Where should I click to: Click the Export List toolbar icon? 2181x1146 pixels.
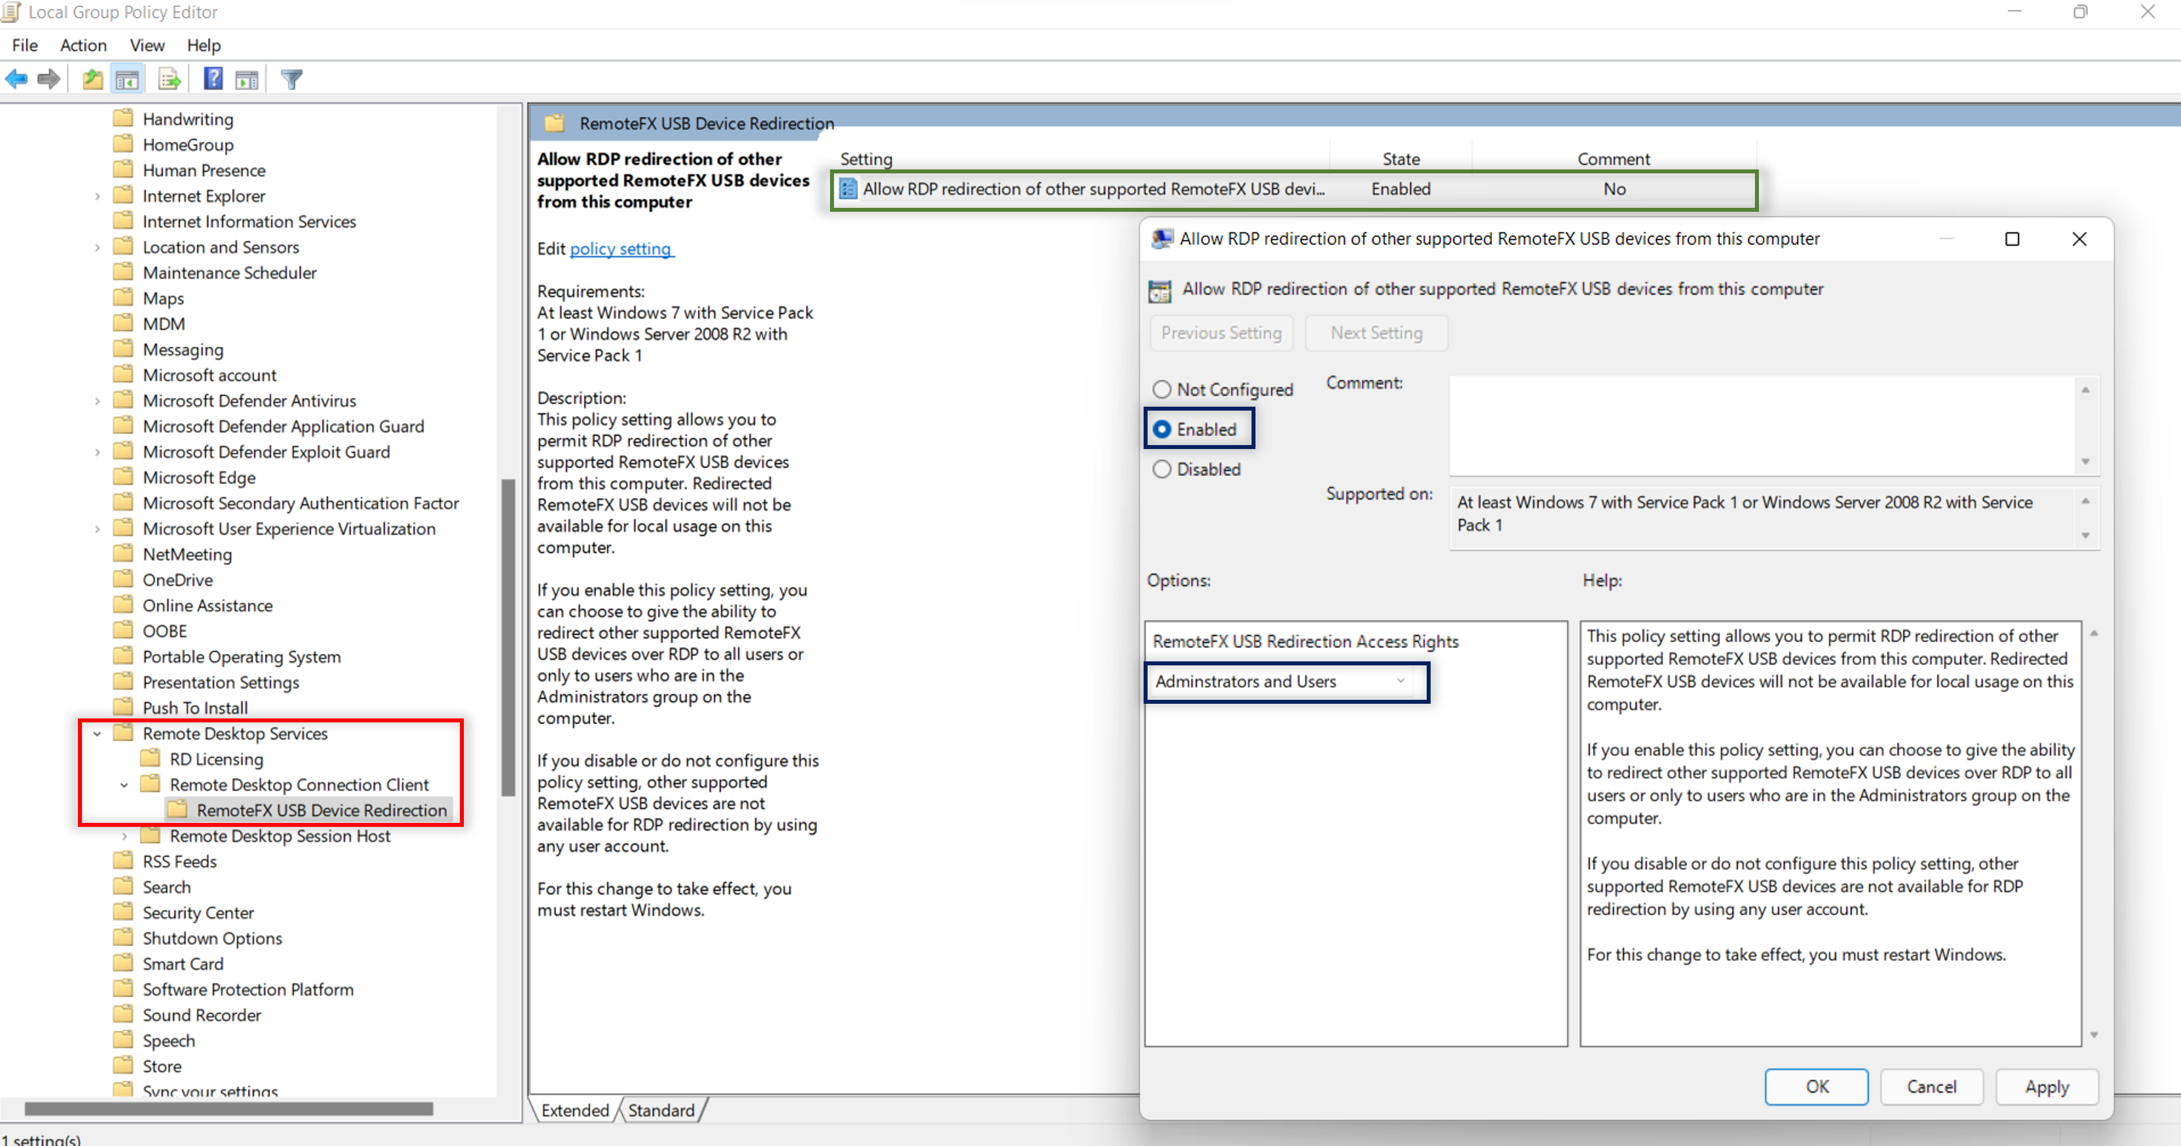point(170,80)
